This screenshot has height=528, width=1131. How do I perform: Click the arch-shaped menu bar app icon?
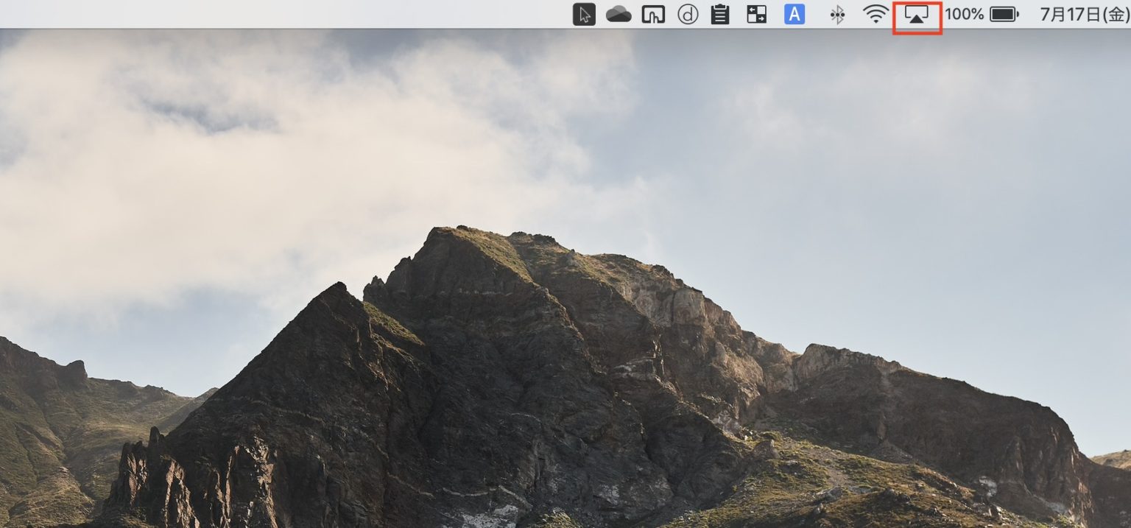(653, 14)
